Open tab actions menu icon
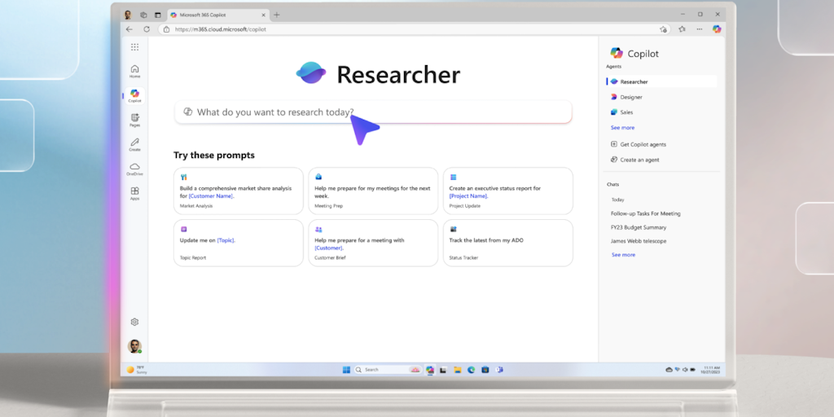Viewport: 834px width, 417px height. point(157,15)
